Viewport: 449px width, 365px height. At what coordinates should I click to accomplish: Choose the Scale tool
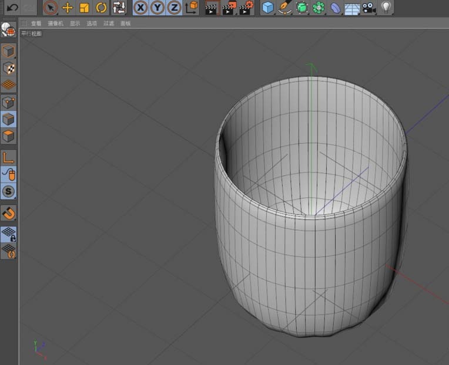tap(84, 8)
